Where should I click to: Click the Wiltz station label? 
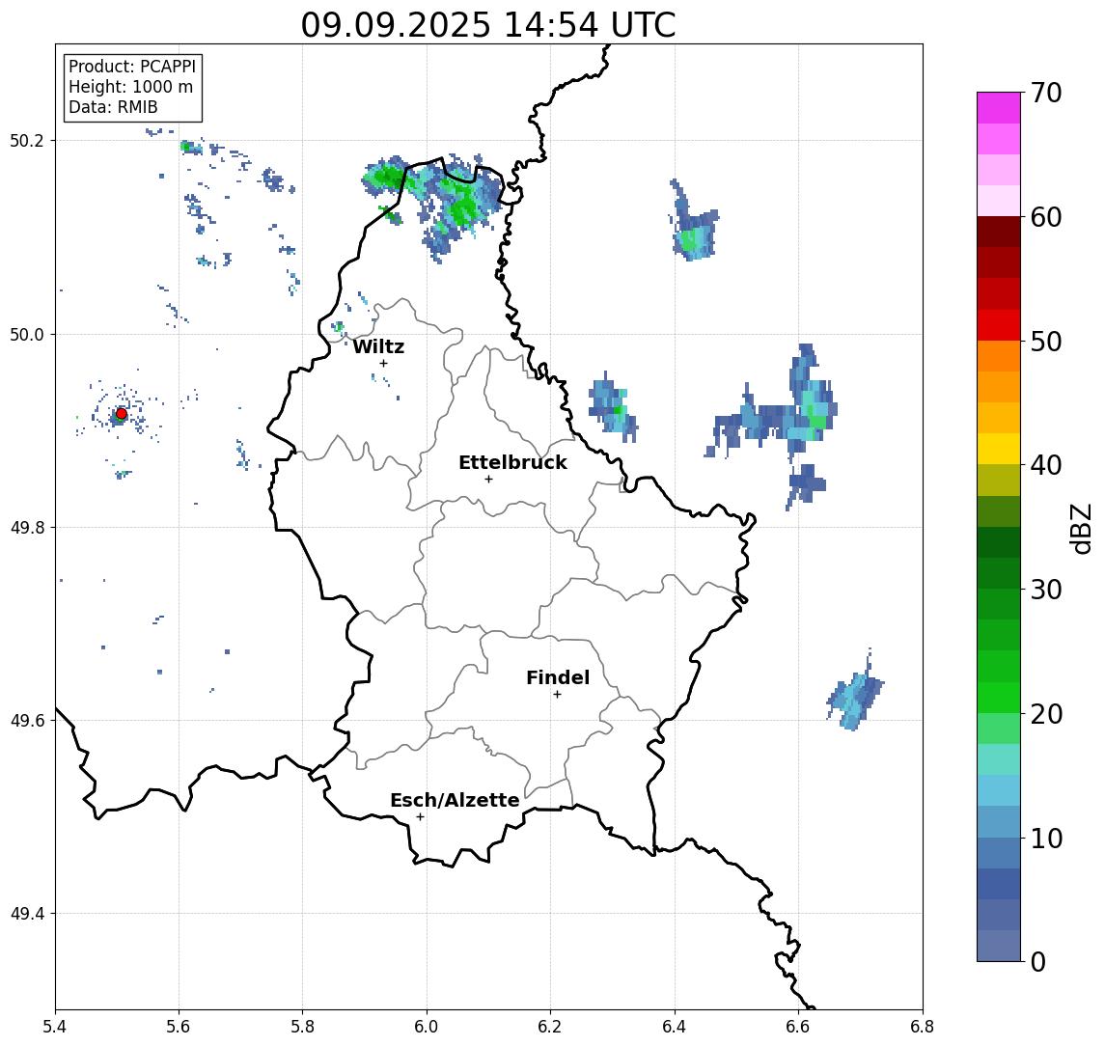click(378, 346)
